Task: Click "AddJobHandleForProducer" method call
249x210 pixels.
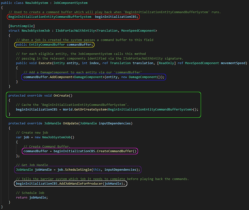Action: tap(81, 184)
